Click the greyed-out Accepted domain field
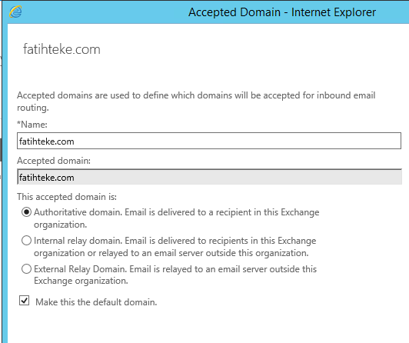Image resolution: width=409 pixels, height=343 pixels. click(209, 177)
